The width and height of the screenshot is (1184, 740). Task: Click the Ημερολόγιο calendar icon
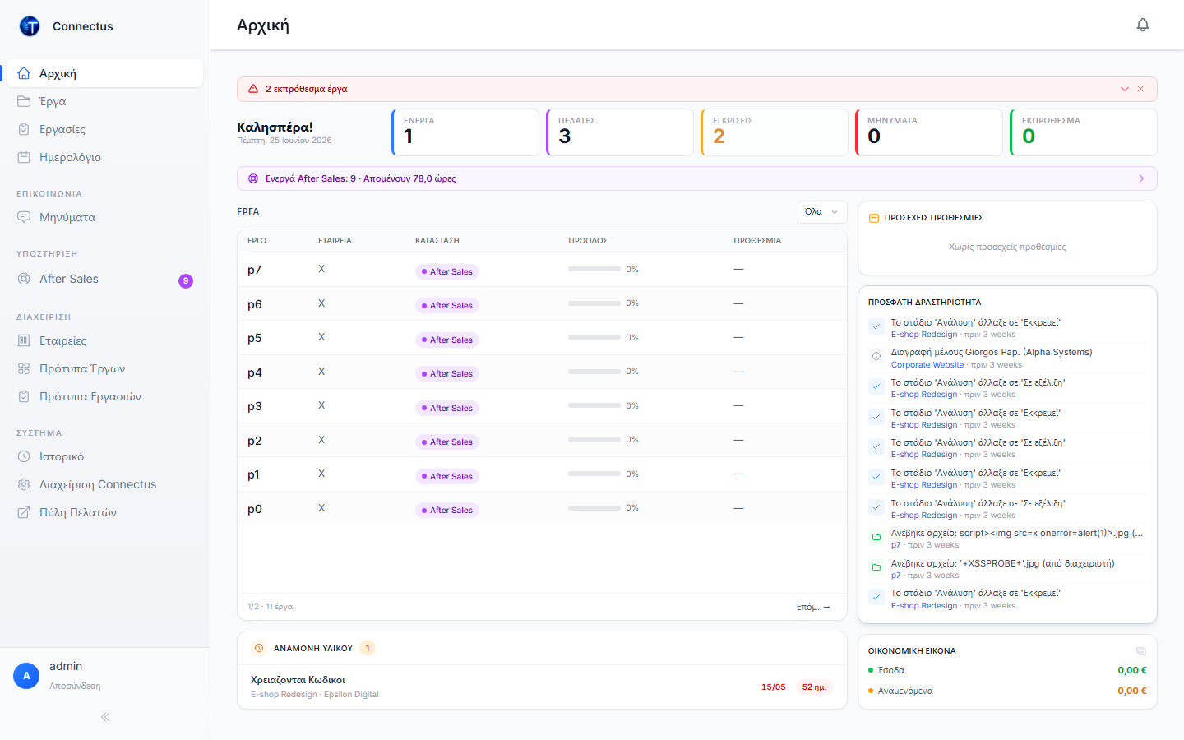[x=24, y=157]
